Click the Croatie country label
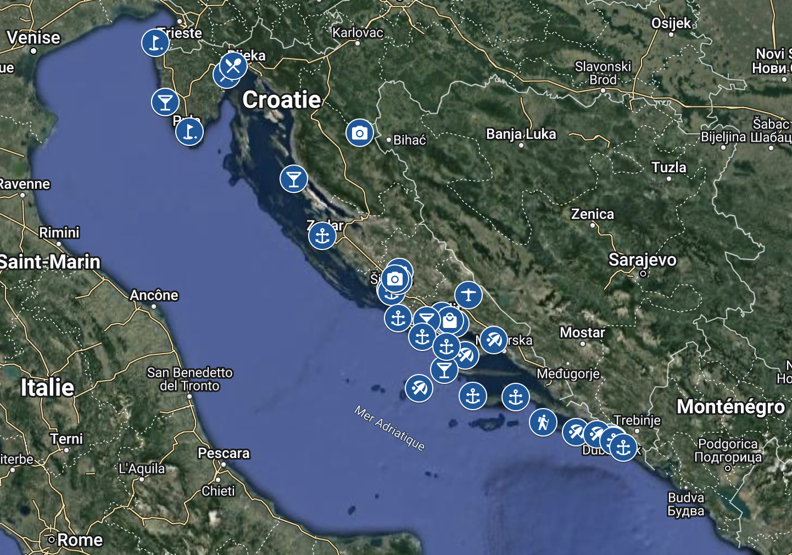Image resolution: width=792 pixels, height=555 pixels. point(282,100)
